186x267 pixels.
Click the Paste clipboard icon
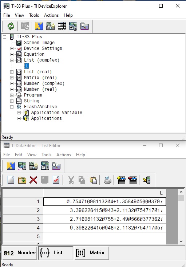(93, 180)
